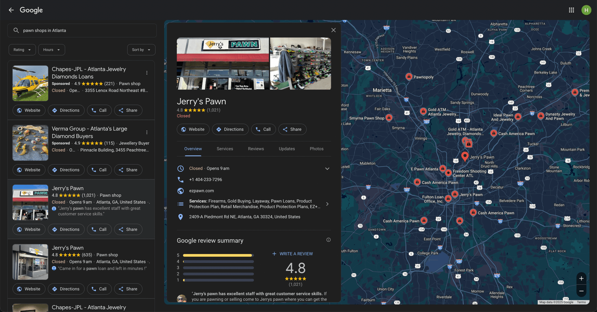Open the Sort by dropdown

click(141, 50)
